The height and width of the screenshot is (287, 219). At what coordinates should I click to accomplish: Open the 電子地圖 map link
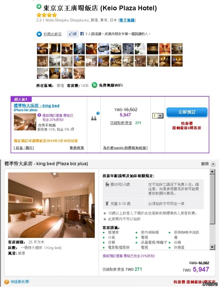tap(127, 20)
